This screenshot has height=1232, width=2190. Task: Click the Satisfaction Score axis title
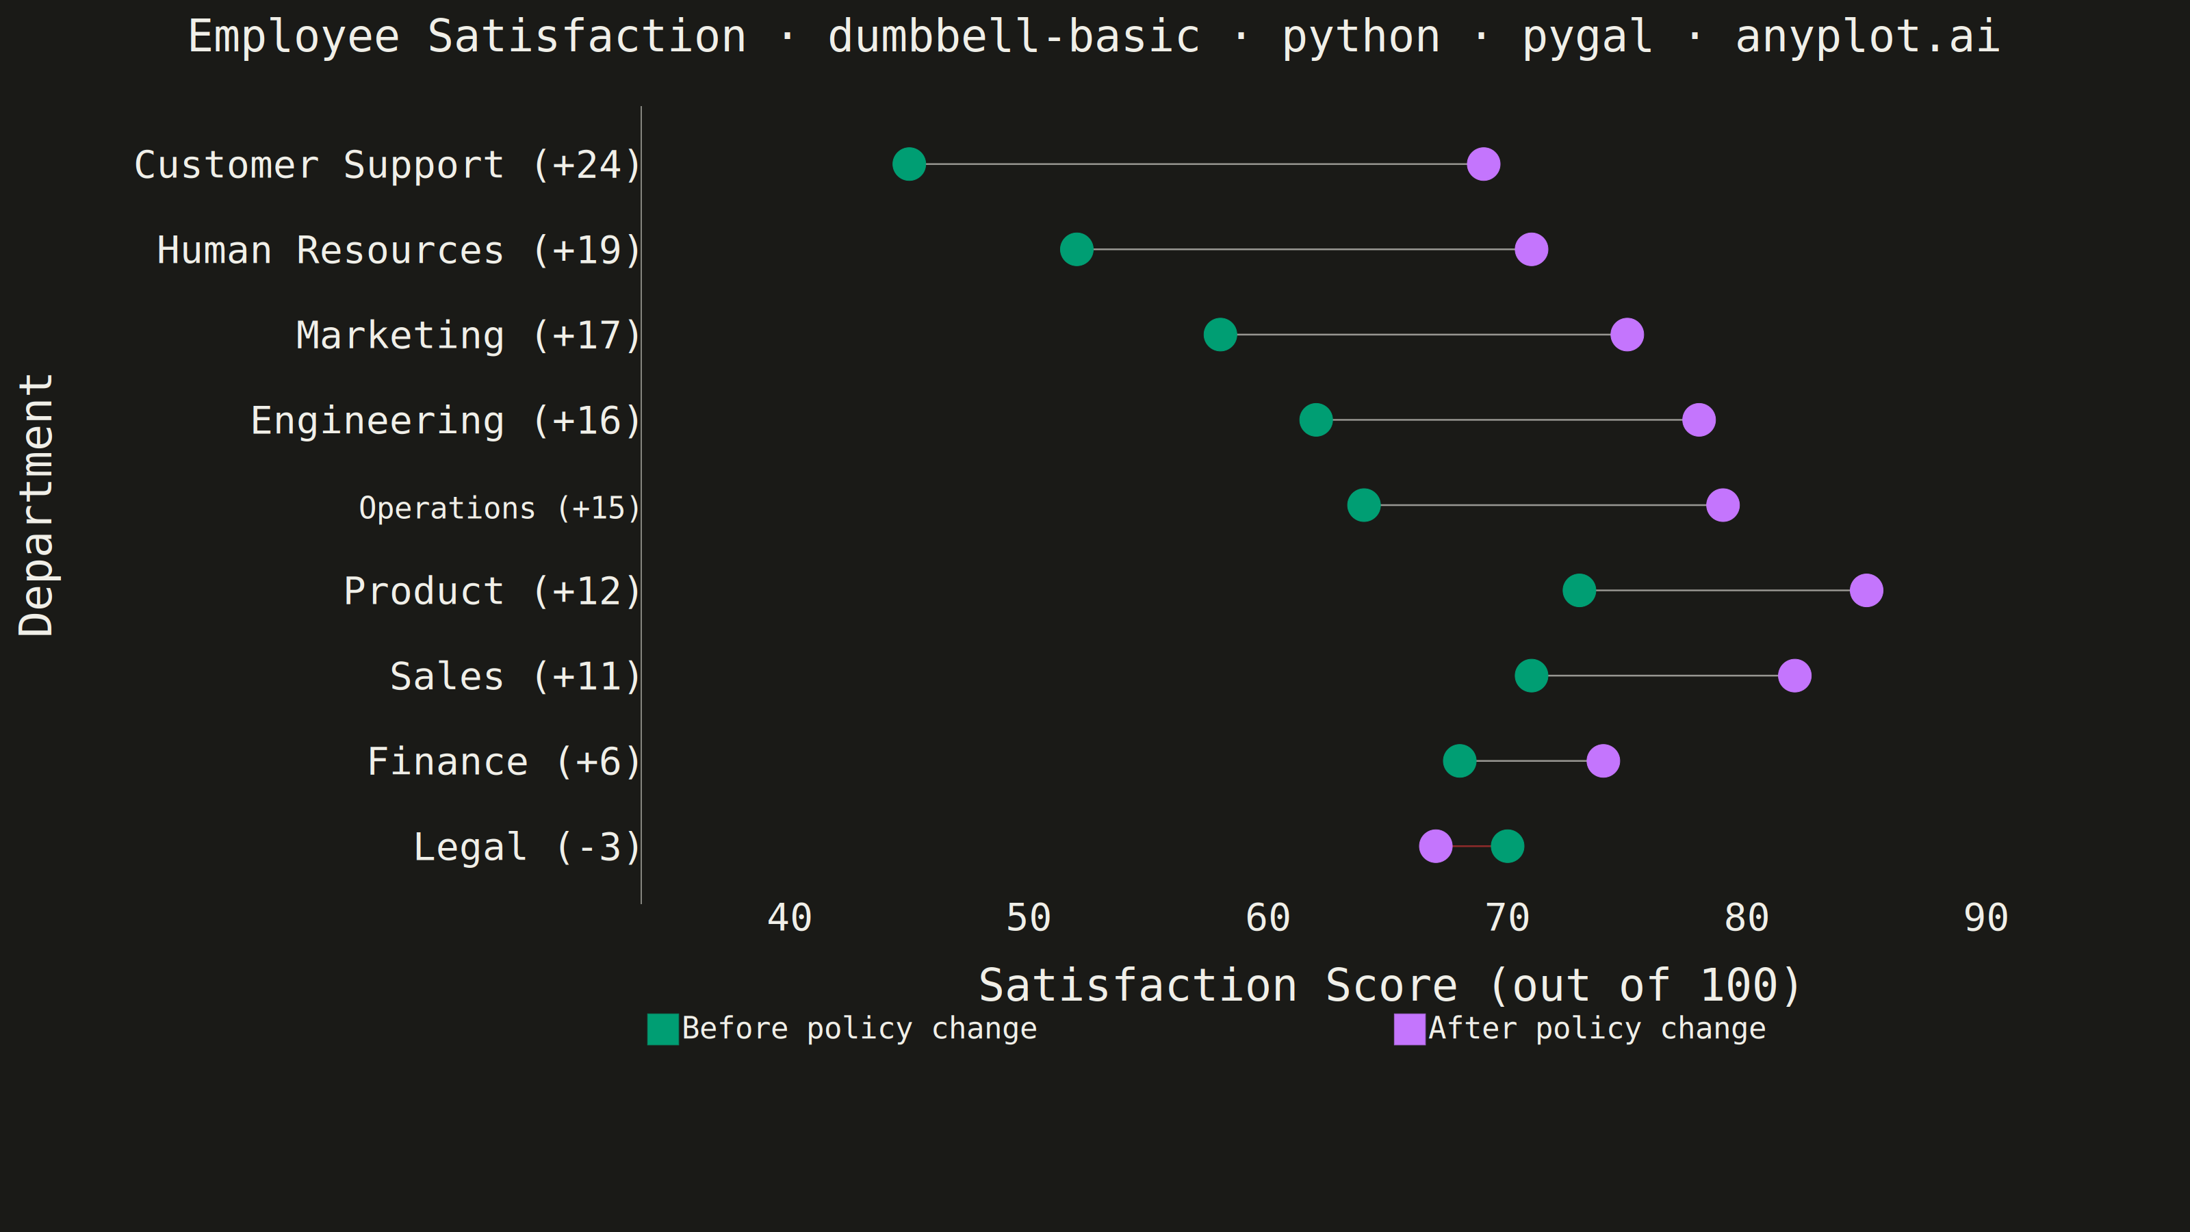[1390, 986]
